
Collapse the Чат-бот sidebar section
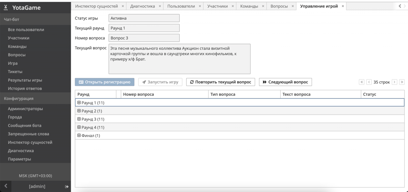tap(35, 19)
